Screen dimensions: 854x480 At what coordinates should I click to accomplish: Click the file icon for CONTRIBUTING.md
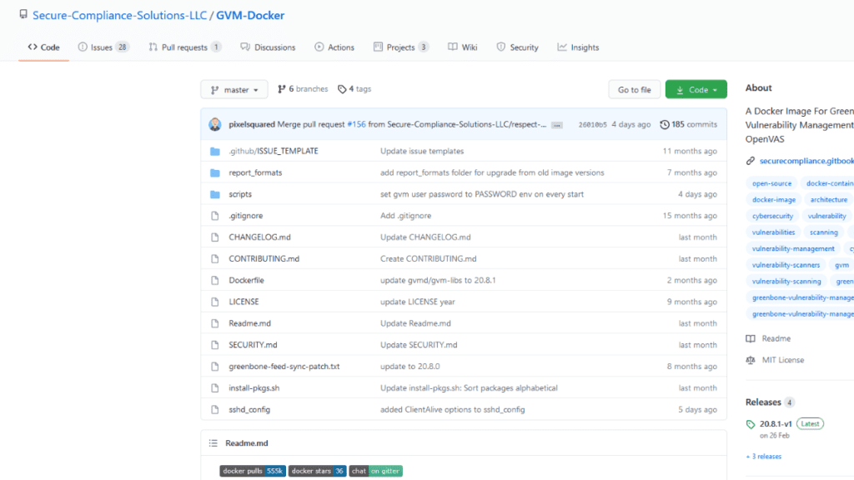(215, 259)
